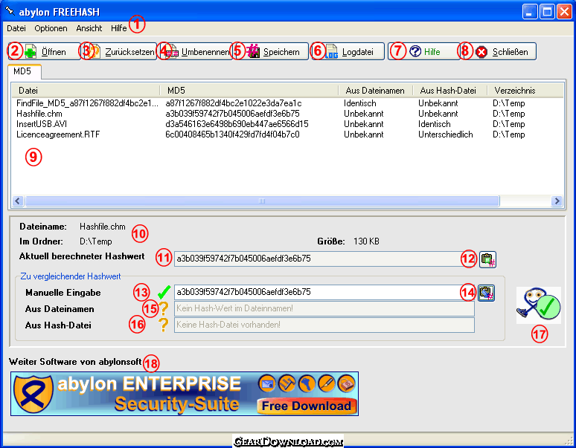Viewport: 576px width, 448px height.
Task: Click Free Download on the banner
Action: [307, 406]
